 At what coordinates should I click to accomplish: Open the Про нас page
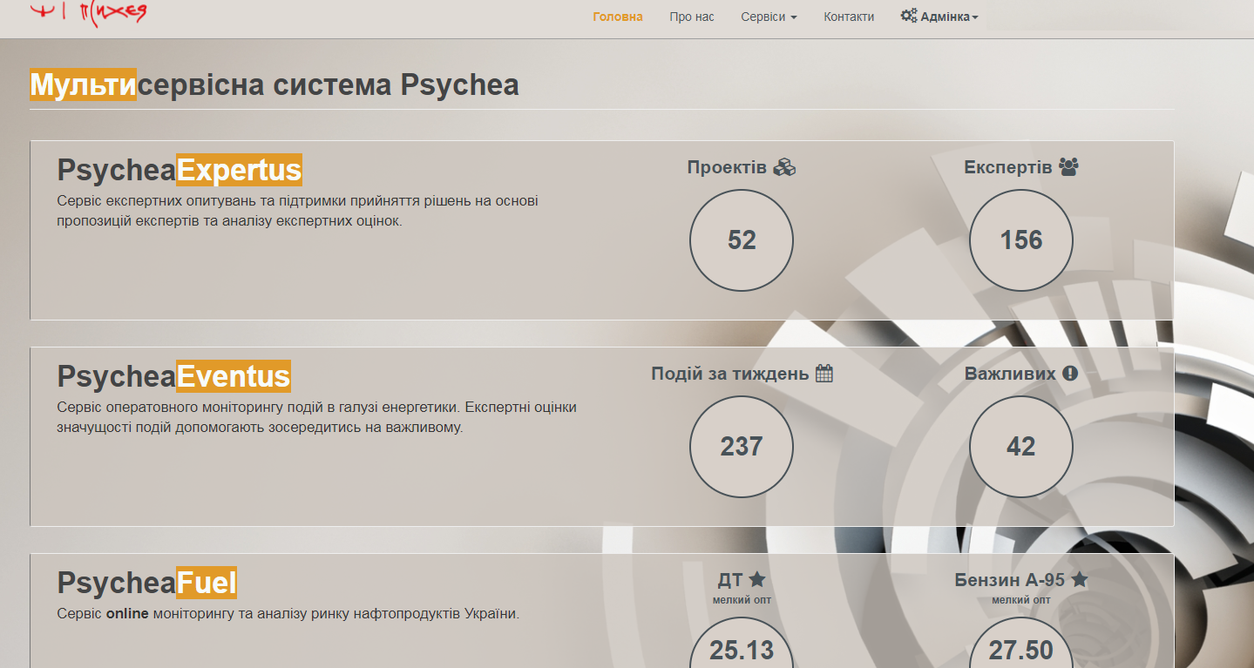coord(691,17)
